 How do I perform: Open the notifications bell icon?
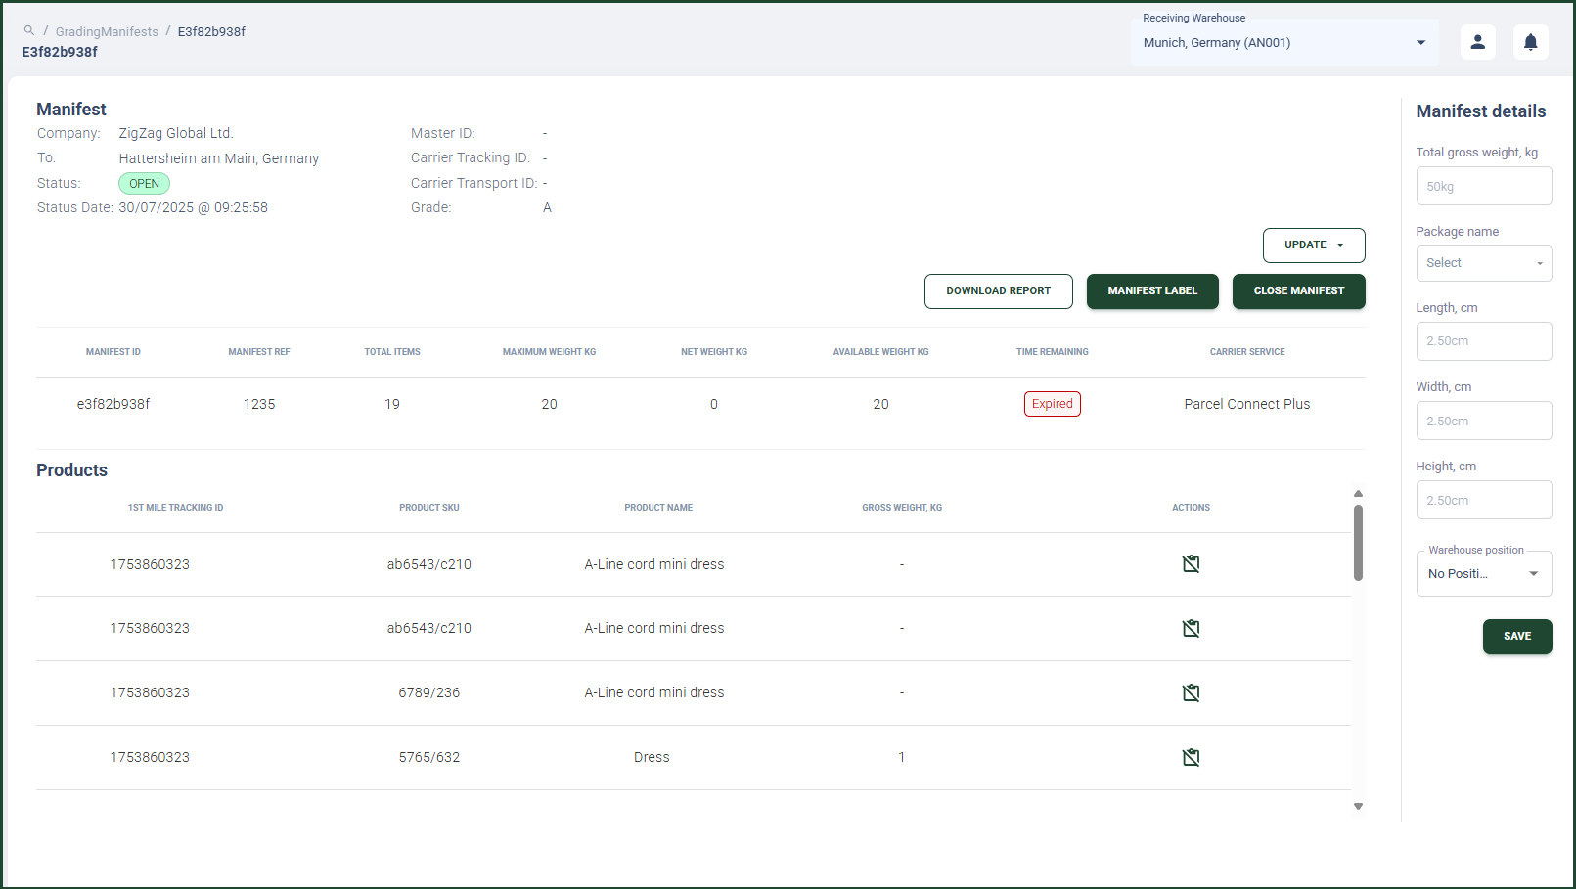(1530, 42)
